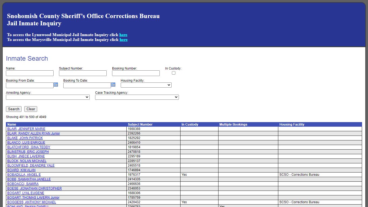Select subject number 1785759 cell
This screenshot has height=207, width=368.
coord(154,198)
